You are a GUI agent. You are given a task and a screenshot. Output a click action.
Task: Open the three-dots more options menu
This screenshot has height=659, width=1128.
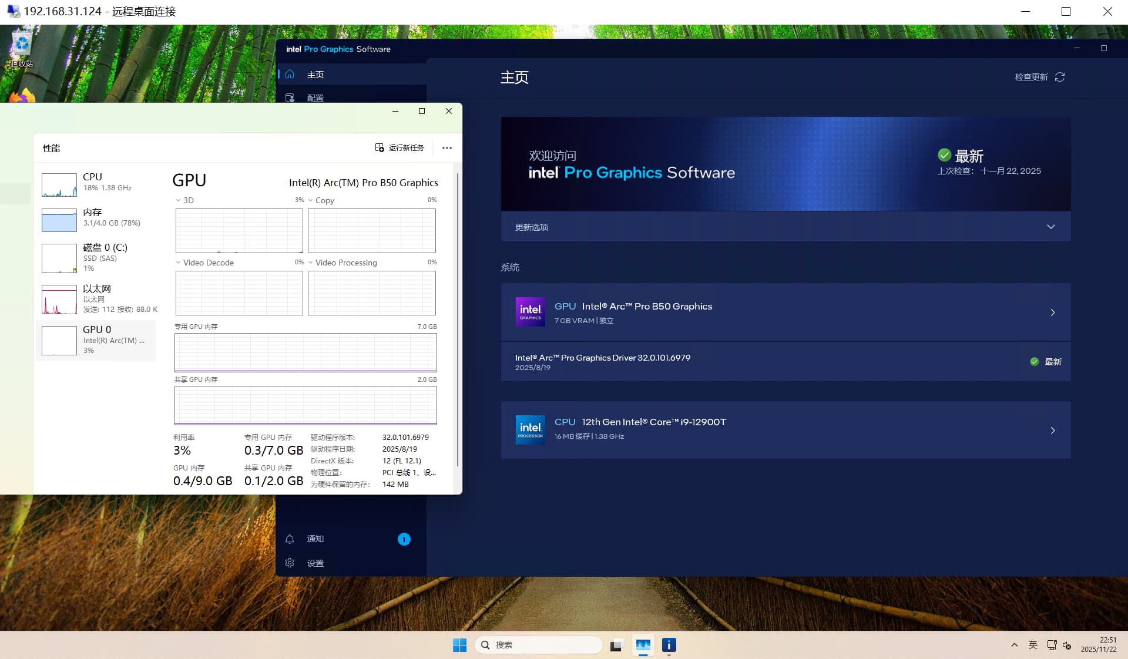pyautogui.click(x=446, y=147)
